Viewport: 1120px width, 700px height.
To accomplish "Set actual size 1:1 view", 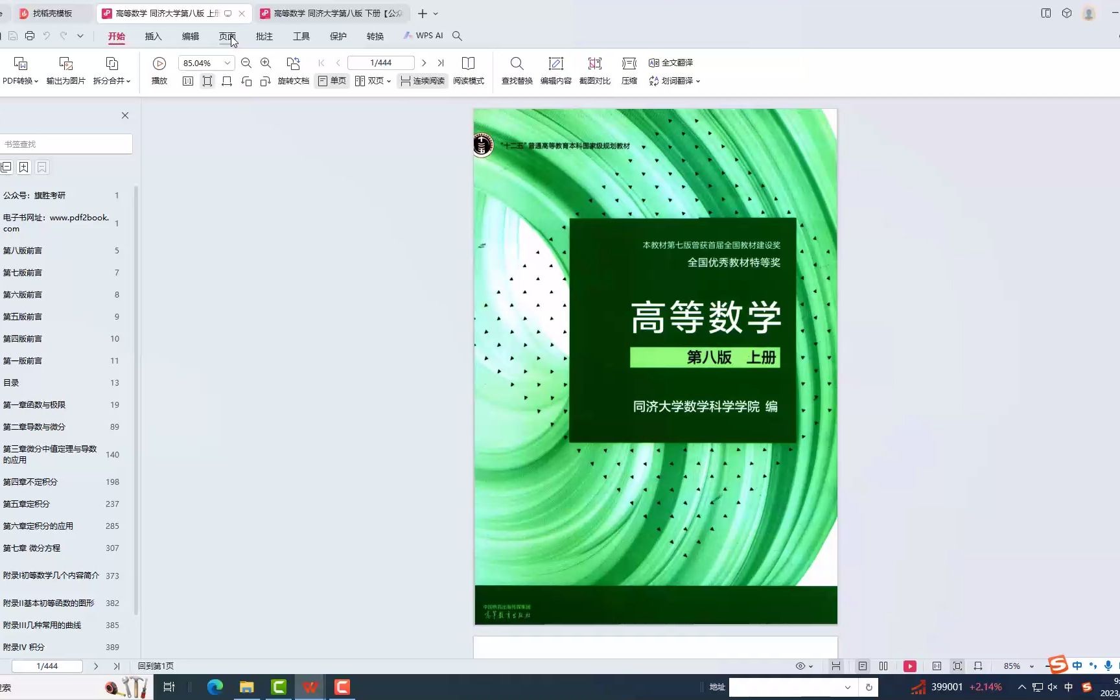I will [188, 81].
